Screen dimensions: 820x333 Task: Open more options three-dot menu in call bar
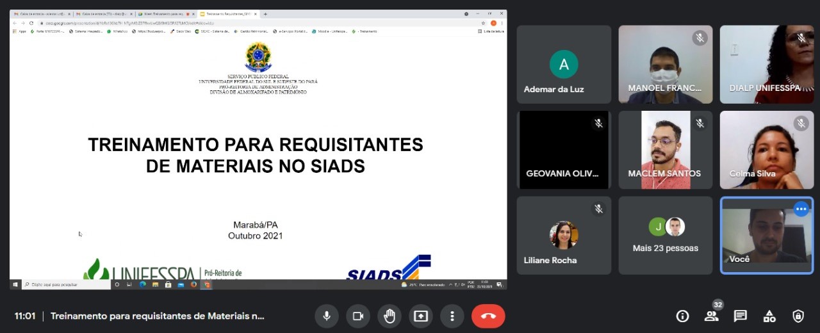point(452,316)
